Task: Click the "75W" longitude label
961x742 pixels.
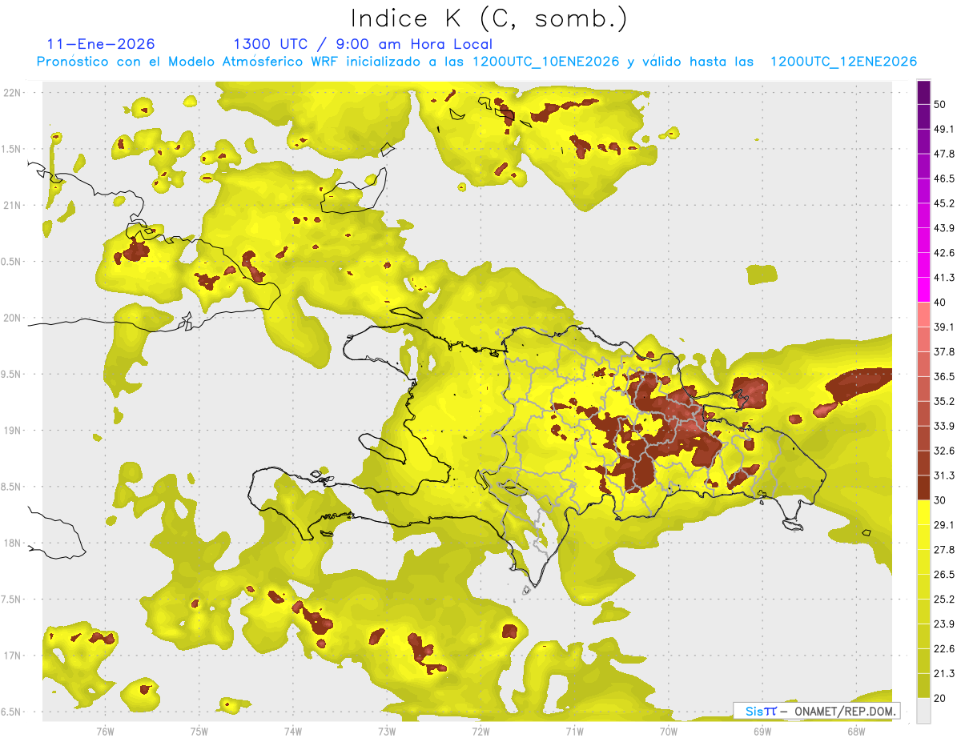Action: 199,731
